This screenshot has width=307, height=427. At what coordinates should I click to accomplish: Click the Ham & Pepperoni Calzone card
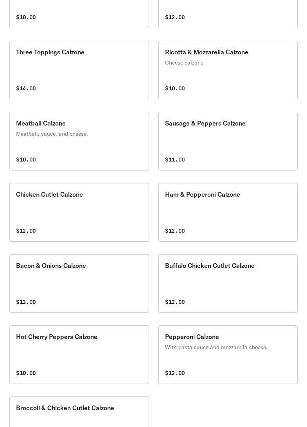point(228,212)
